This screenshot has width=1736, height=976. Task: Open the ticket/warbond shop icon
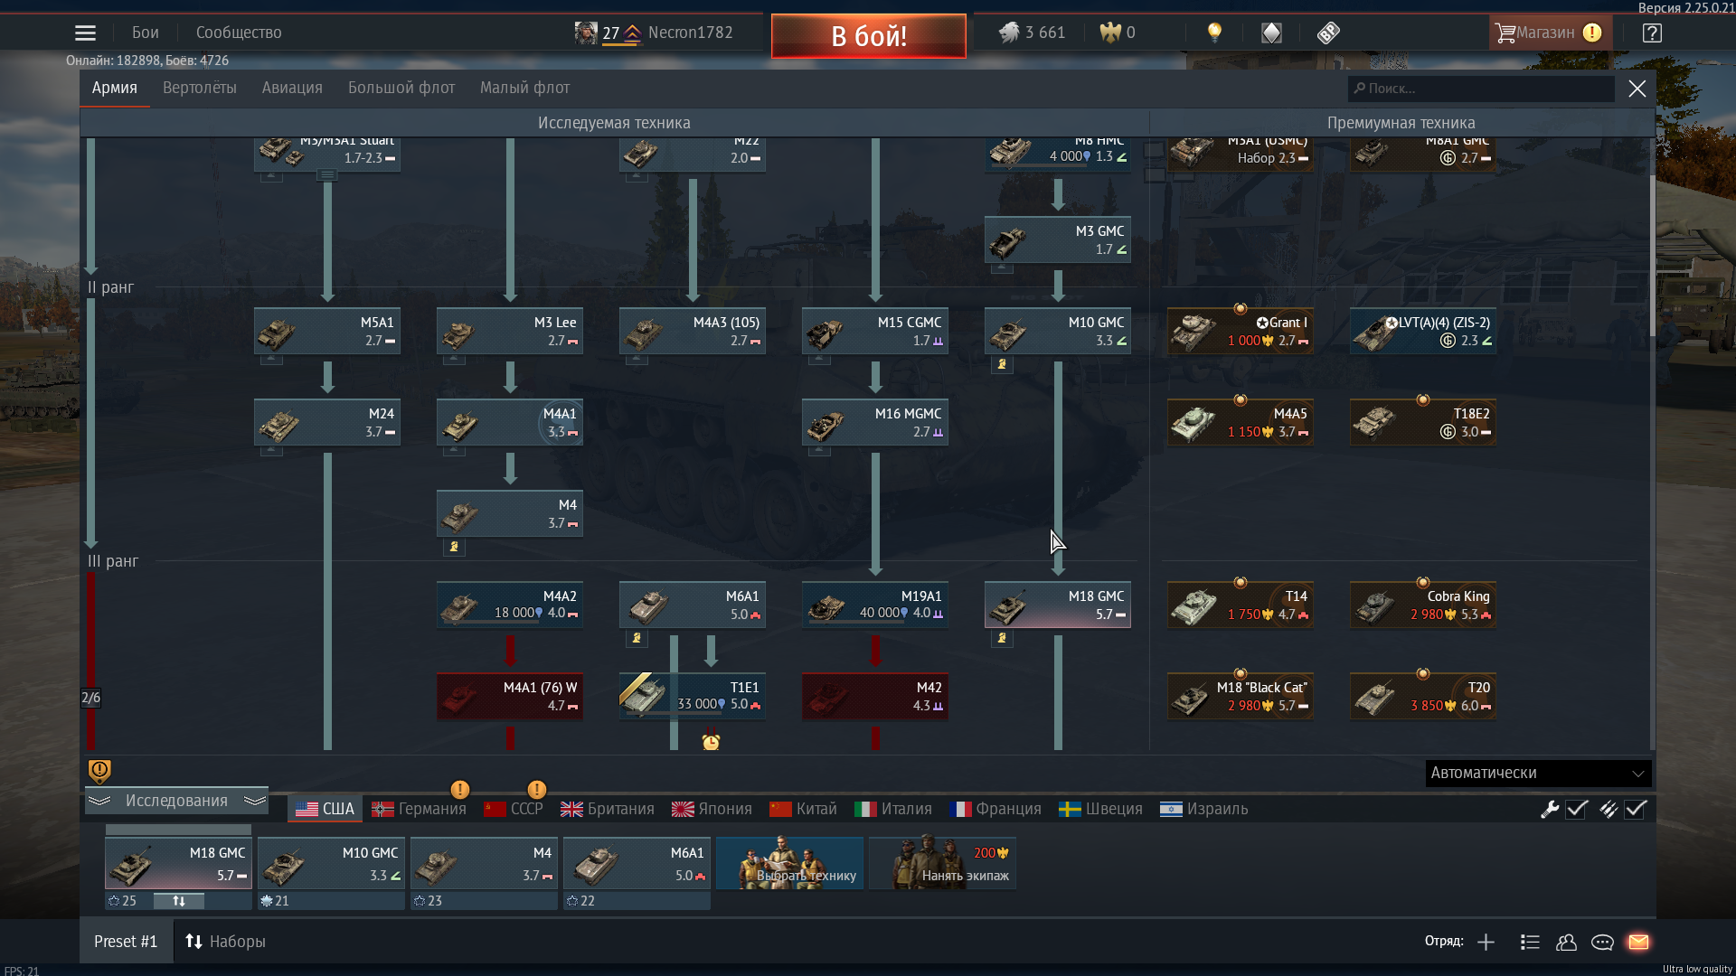click(x=1328, y=33)
